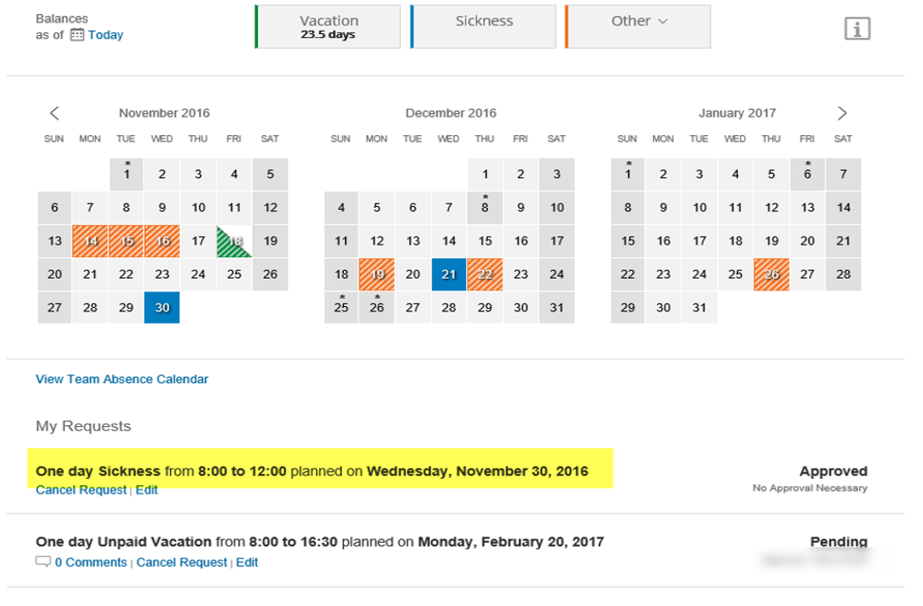923x606 pixels.
Task: Select orange-striped January 26 day
Action: point(771,274)
